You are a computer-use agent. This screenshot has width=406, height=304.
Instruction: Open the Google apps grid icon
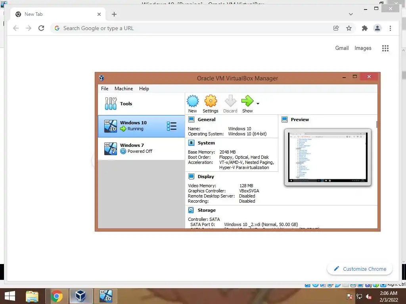pos(385,48)
